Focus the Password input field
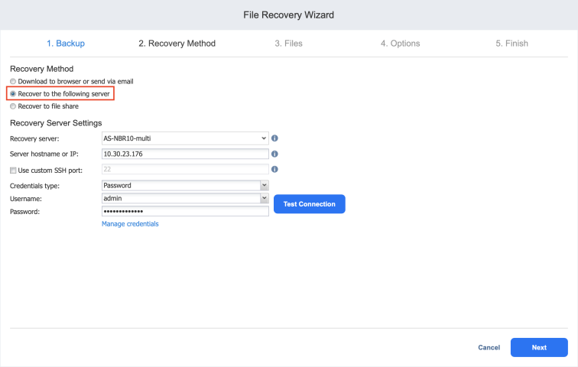This screenshot has width=578, height=367. tap(184, 211)
